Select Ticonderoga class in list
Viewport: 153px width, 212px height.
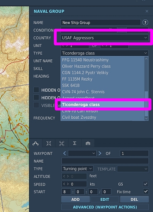click(103, 105)
